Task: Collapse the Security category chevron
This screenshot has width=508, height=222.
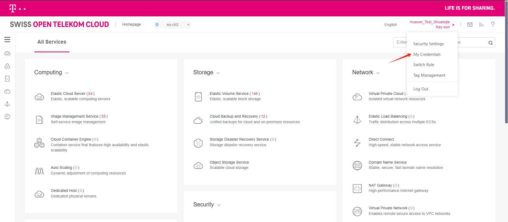Action: click(x=219, y=205)
